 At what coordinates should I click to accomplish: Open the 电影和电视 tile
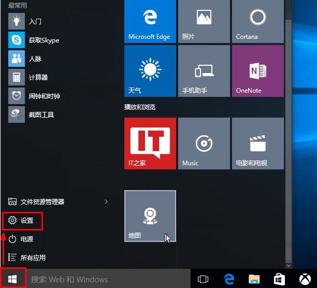coord(258,143)
